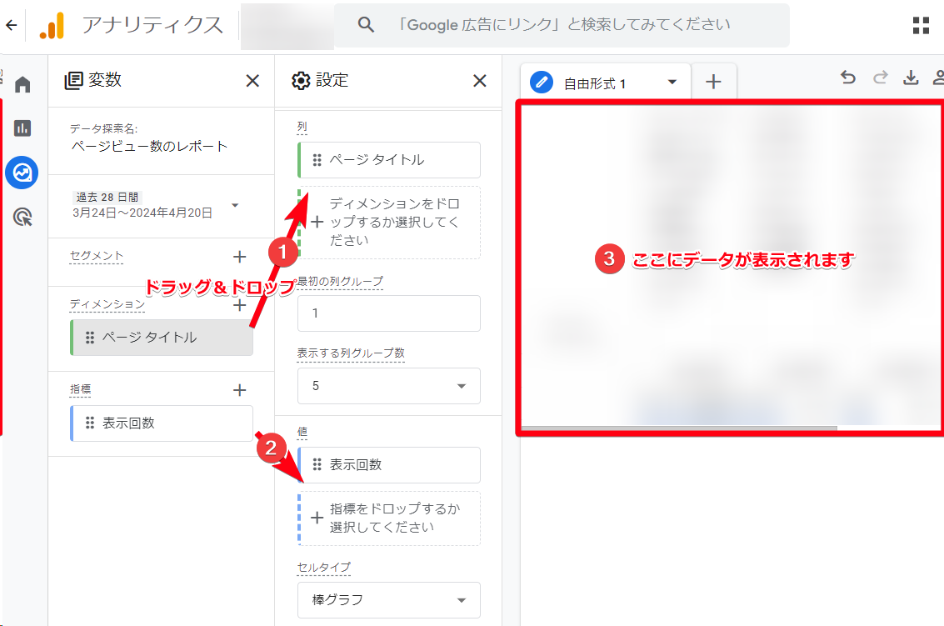Click the セルタイプ label
This screenshot has height=626, width=944.
324,568
